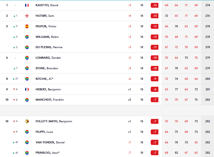Viewport: 214px width, 157px height.
Task: Click -8 score badge for Hebert
Action: pyautogui.click(x=155, y=89)
